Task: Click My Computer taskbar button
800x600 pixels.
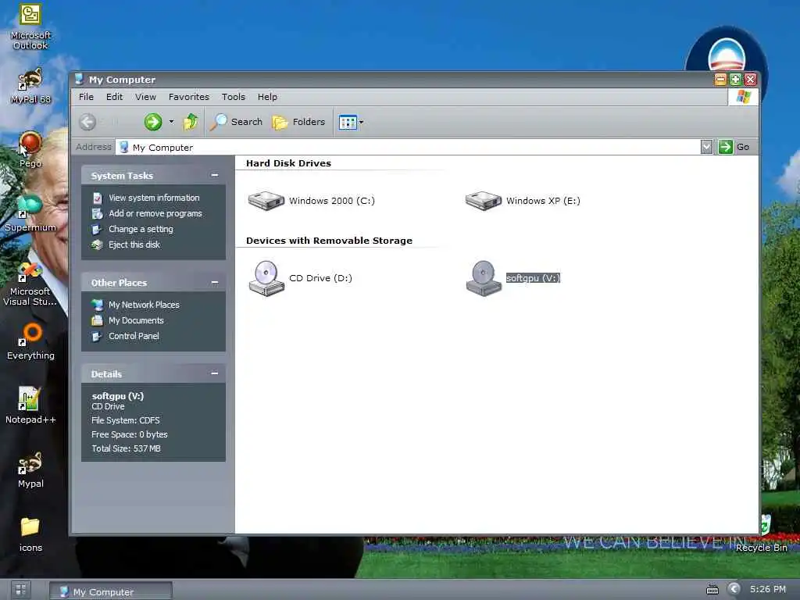Action: [x=111, y=591]
